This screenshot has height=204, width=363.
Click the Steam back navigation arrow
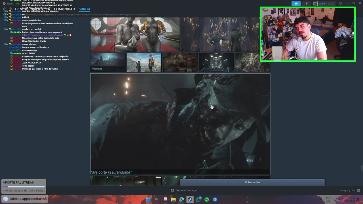(x=4, y=9)
